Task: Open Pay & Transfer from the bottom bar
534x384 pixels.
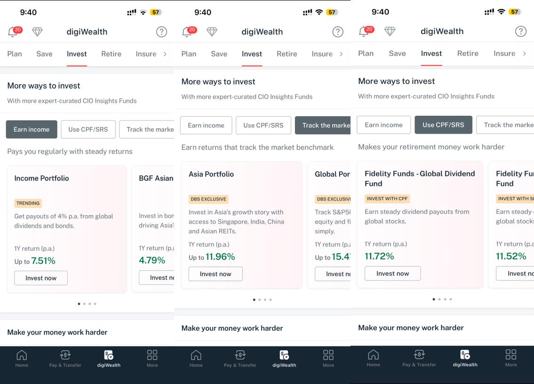Action: coord(65,359)
